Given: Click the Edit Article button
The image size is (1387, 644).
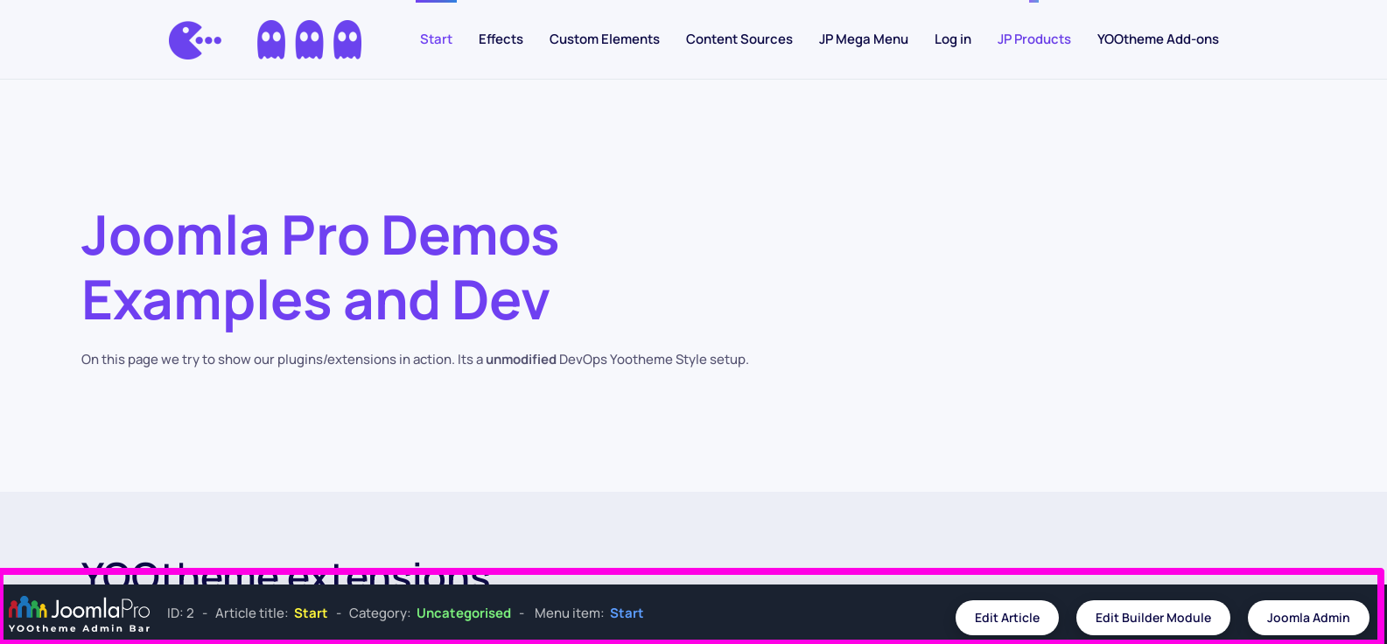Looking at the screenshot, I should (x=1007, y=618).
